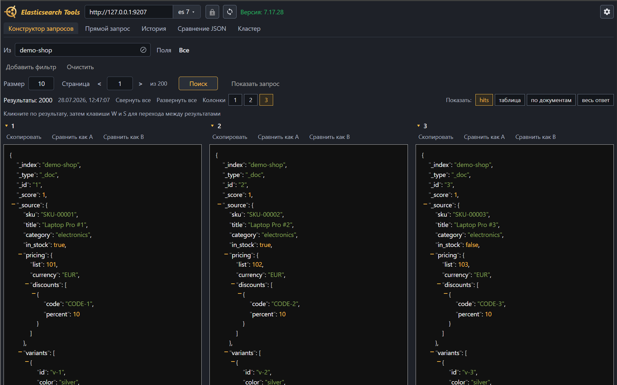Click the Результаты: 2000 label
The height and width of the screenshot is (385, 617).
tap(28, 100)
